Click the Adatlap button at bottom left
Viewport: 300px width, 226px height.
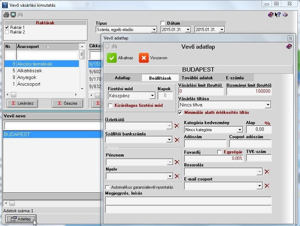point(21,219)
